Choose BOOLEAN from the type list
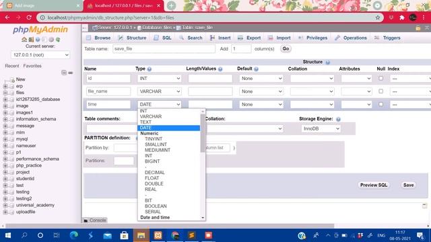This screenshot has width=431, height=242. coord(156,206)
